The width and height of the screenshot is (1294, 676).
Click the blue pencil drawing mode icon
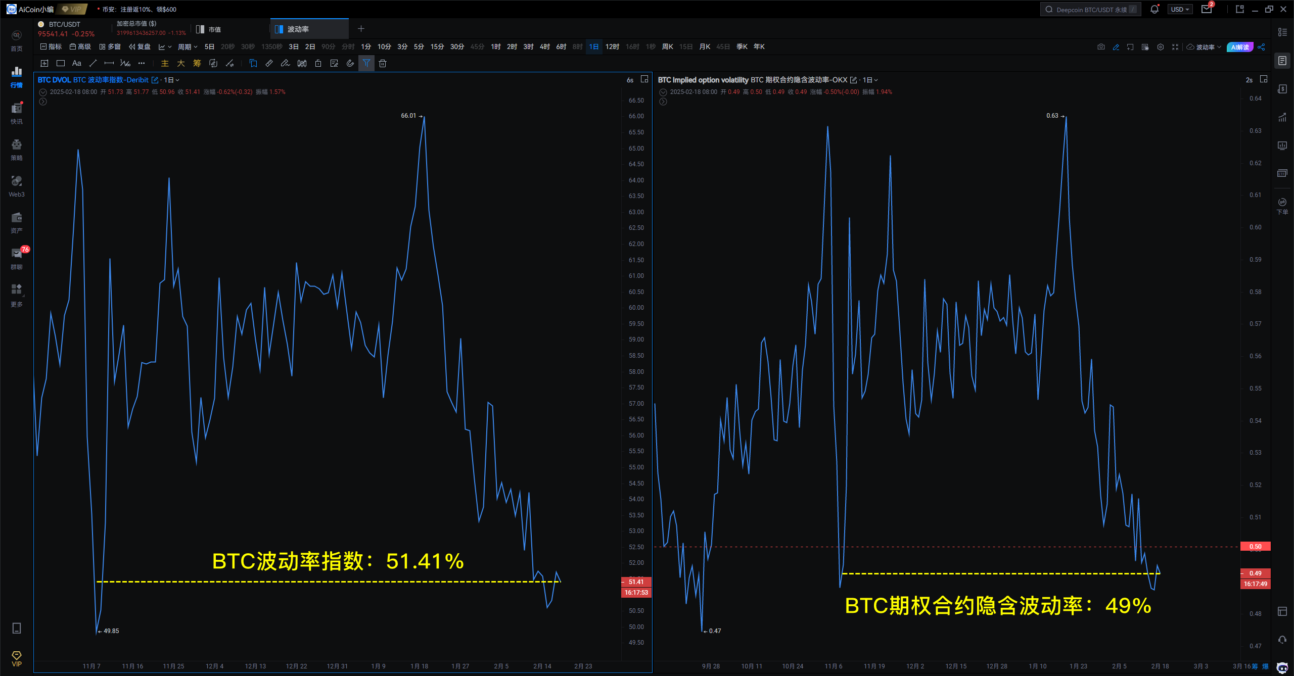coord(1116,47)
